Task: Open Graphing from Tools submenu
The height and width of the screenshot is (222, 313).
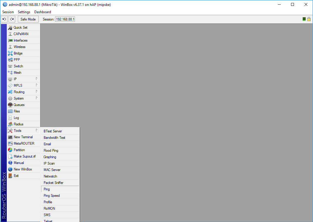Action: point(60,157)
